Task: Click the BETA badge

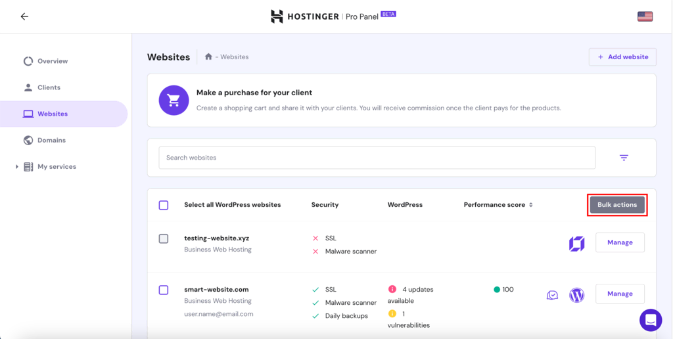Action: [x=388, y=14]
